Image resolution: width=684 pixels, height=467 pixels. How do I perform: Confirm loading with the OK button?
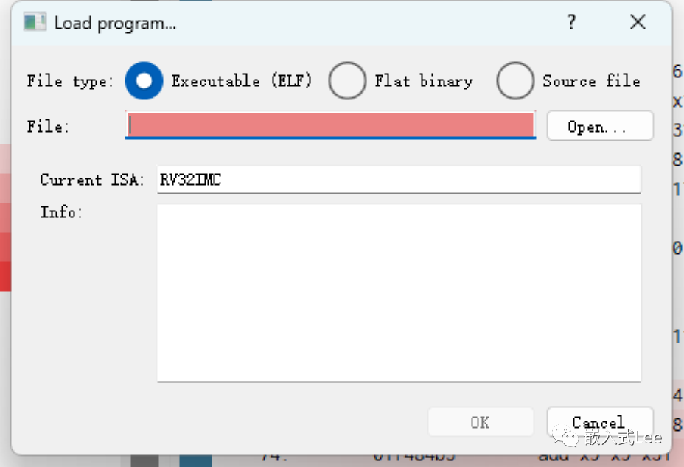click(x=481, y=421)
